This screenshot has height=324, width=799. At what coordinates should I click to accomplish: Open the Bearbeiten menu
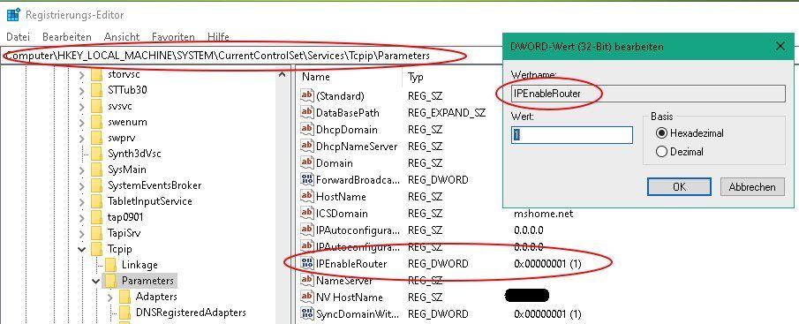(67, 37)
